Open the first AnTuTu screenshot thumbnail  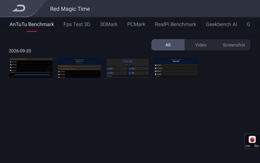pos(31,68)
